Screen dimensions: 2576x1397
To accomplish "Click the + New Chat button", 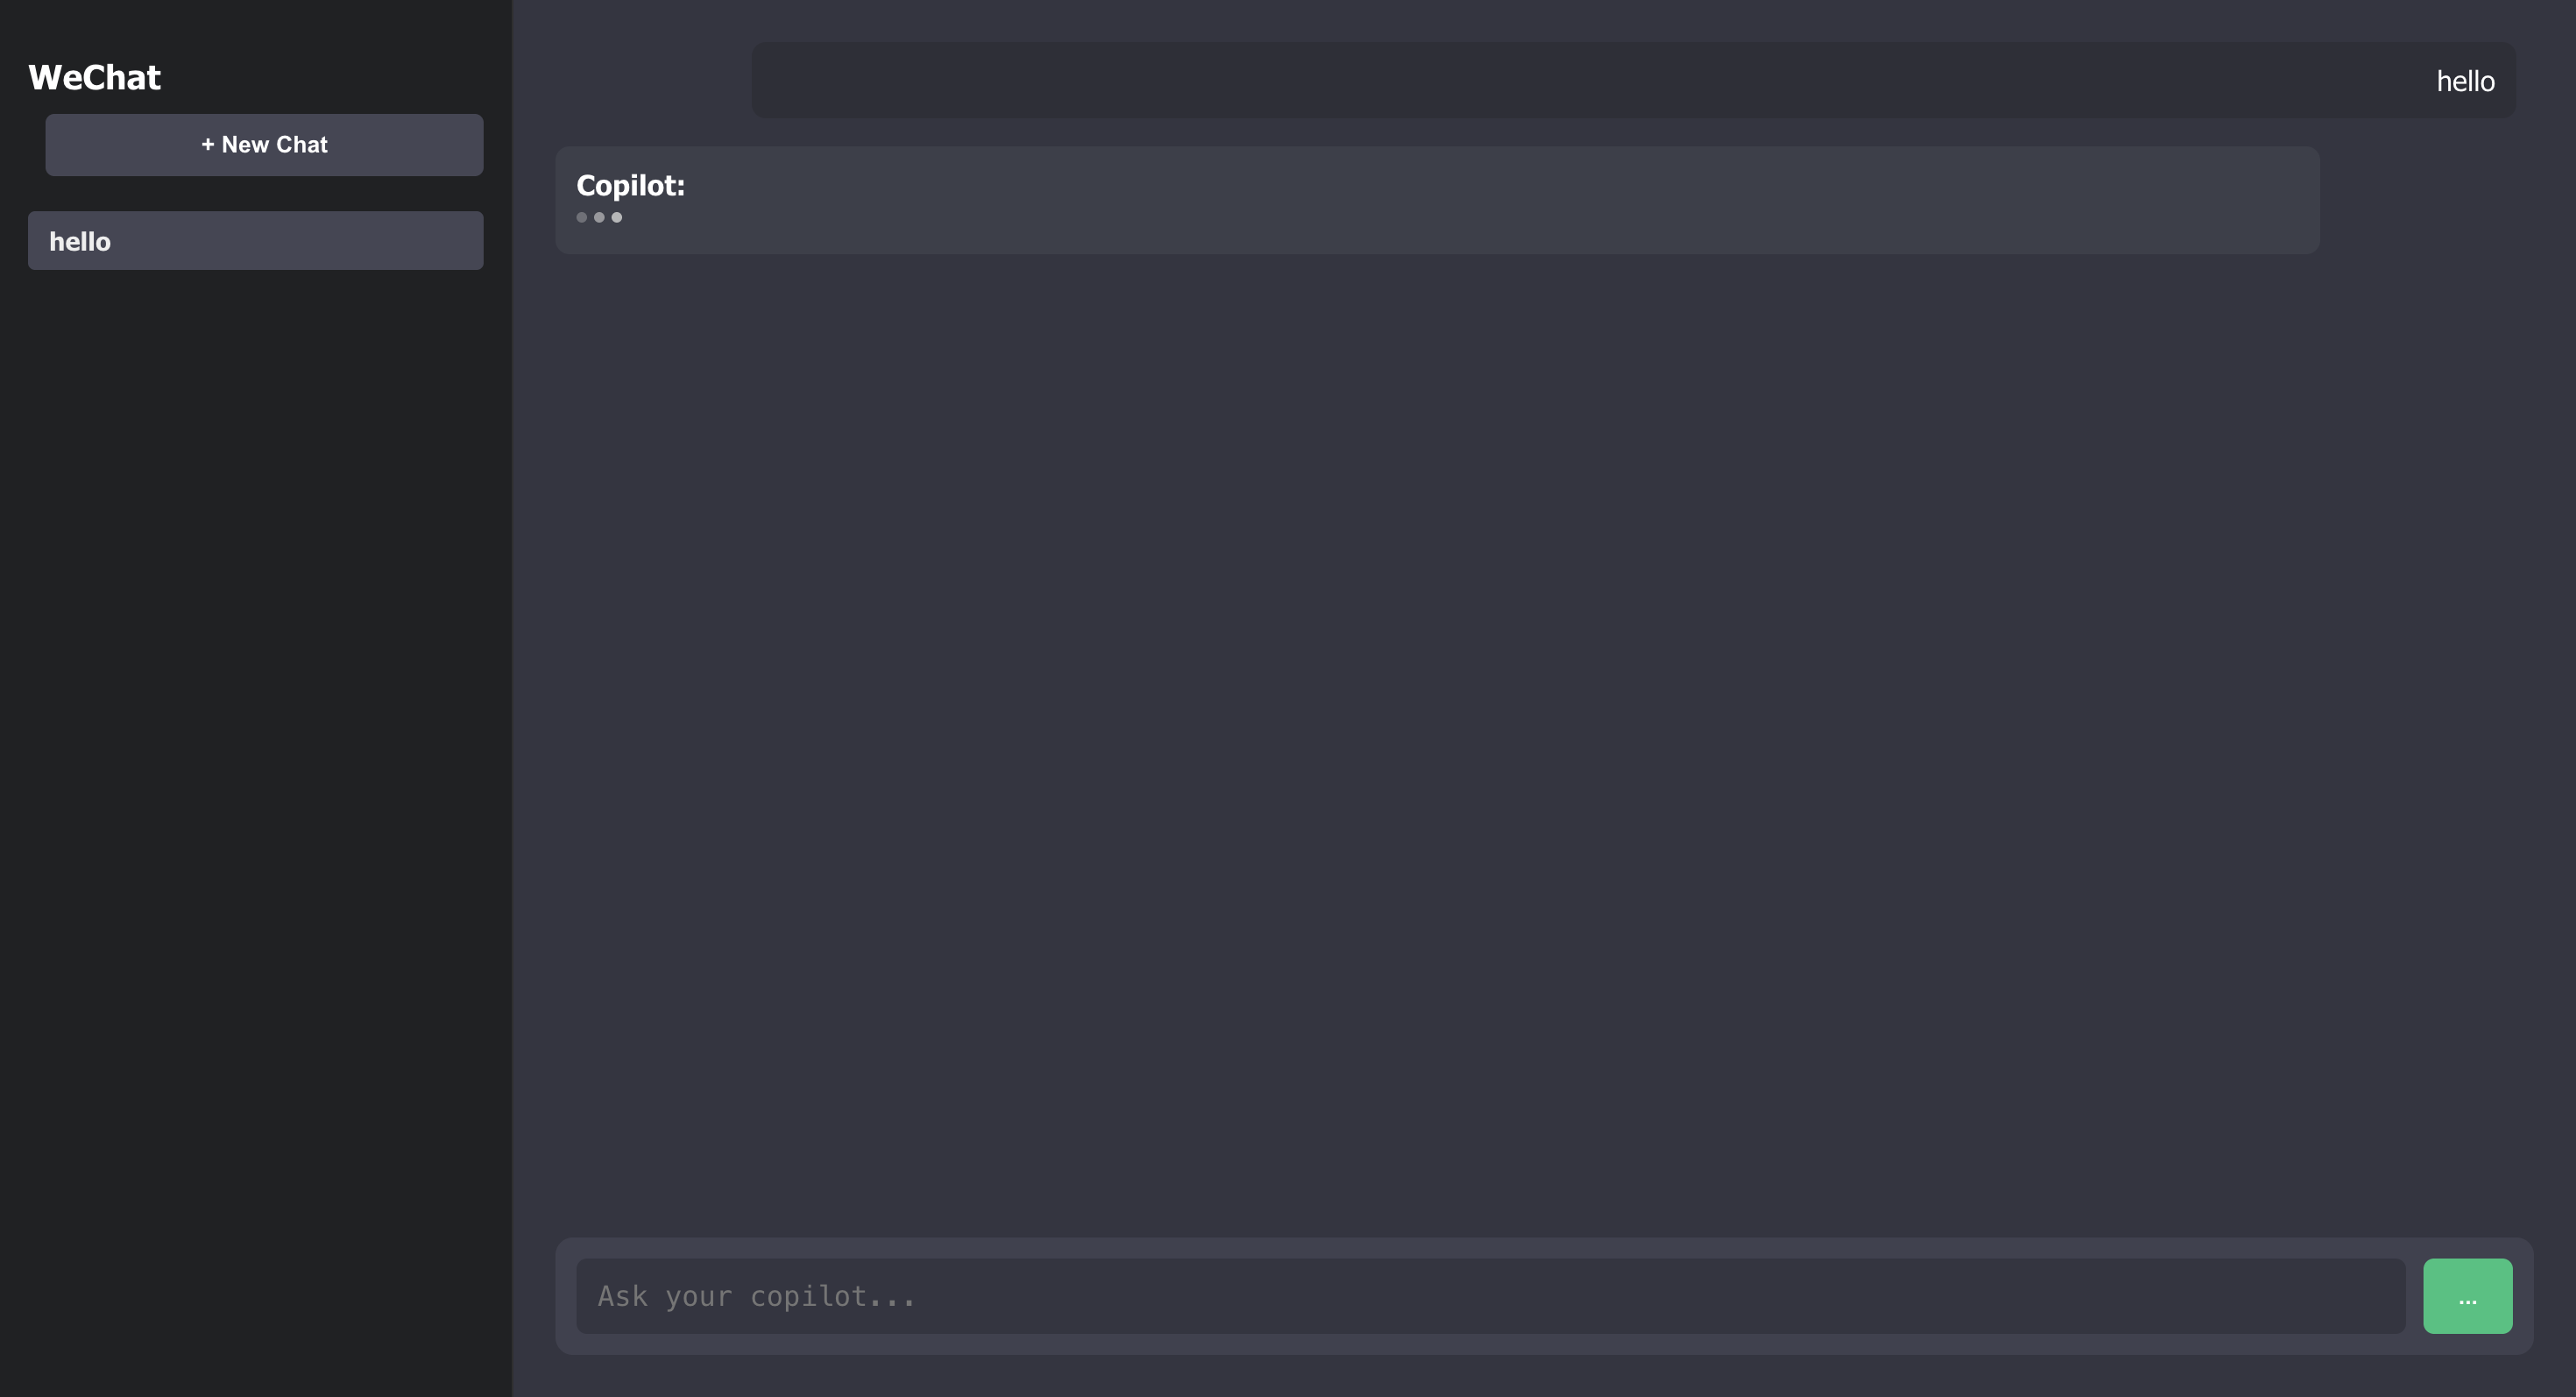I will (264, 145).
